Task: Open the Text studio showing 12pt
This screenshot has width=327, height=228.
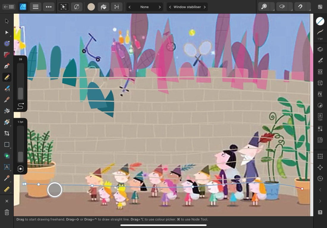Action: [320, 117]
